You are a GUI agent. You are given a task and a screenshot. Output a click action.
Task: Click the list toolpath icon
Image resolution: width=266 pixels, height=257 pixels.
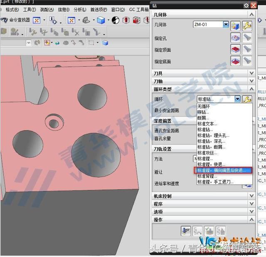221,231
